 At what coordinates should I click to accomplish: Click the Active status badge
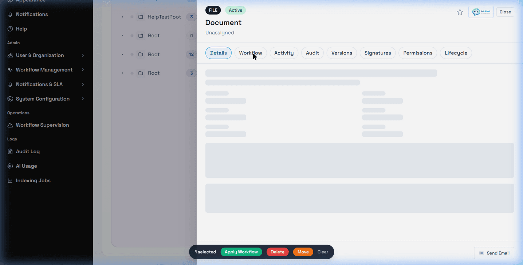(x=235, y=10)
